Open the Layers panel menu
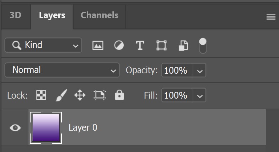Image resolution: width=279 pixels, height=152 pixels. point(271,17)
